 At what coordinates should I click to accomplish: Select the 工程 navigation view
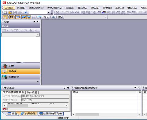point(21,66)
